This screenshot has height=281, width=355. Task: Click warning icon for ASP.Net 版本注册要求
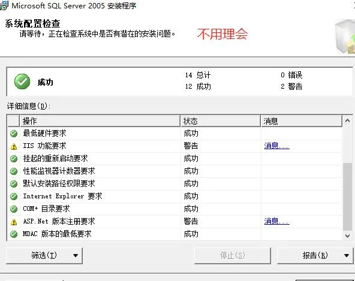[x=14, y=222]
